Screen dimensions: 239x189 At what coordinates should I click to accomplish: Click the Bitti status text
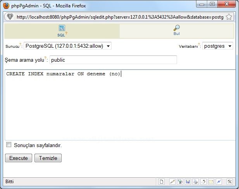(9, 182)
